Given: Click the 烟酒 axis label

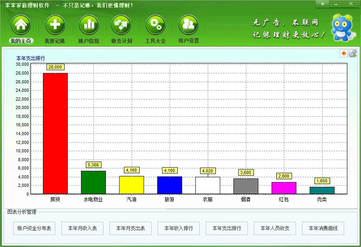Looking at the screenshot, I should 245,199.
